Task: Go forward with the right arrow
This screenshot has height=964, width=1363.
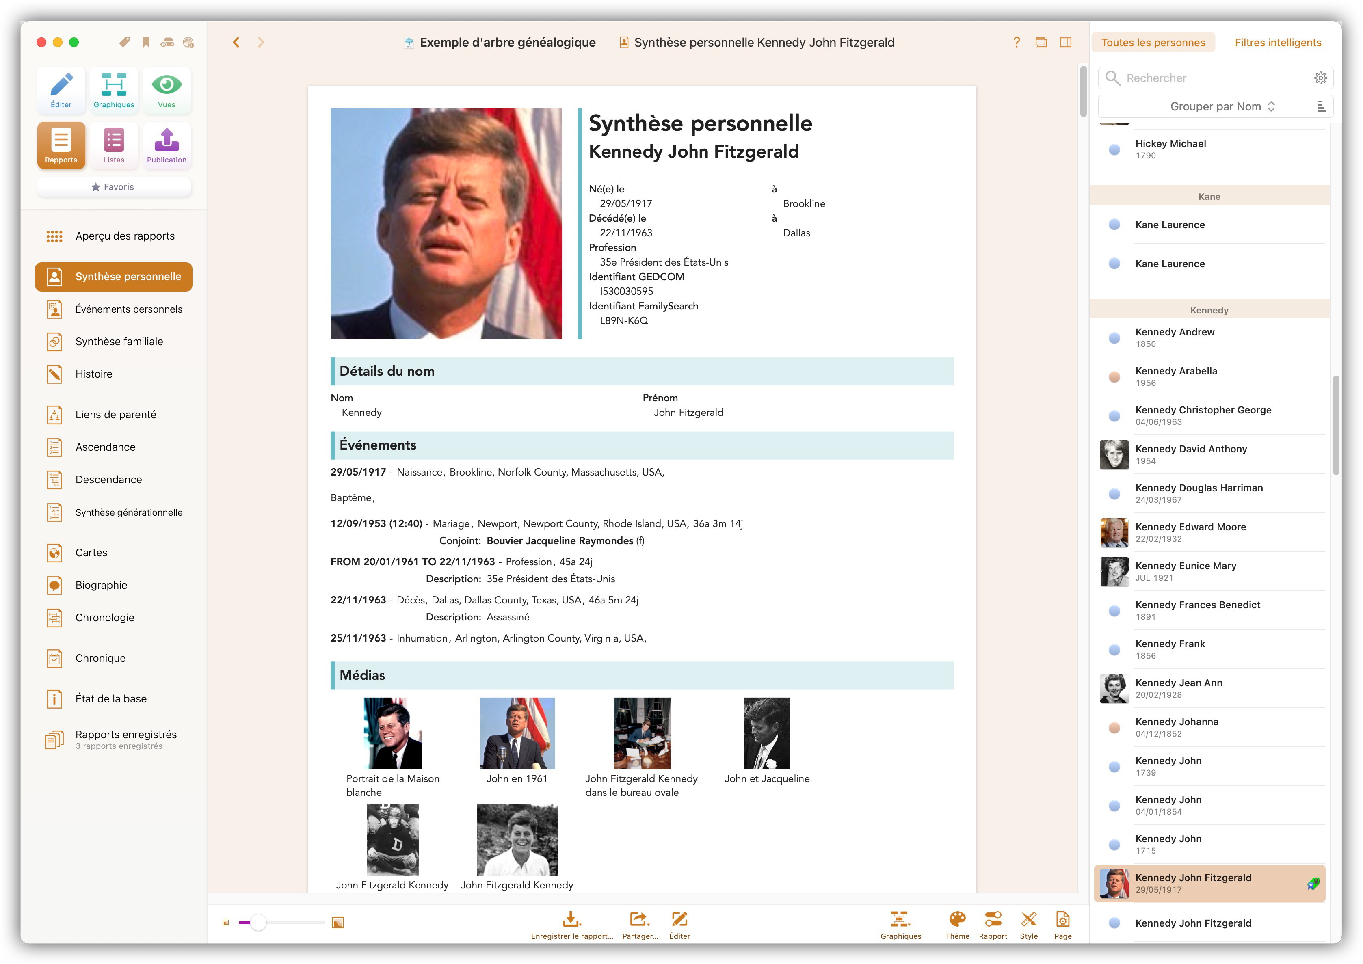Action: tap(261, 42)
